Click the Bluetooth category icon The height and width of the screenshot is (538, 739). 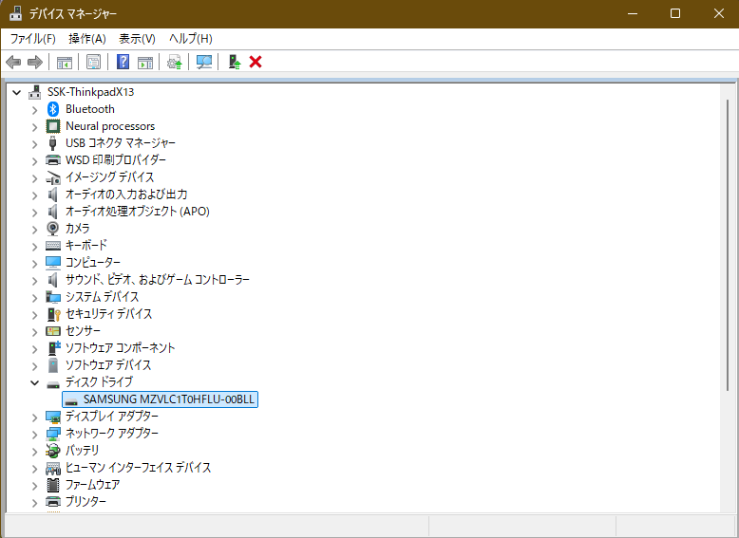(x=54, y=109)
